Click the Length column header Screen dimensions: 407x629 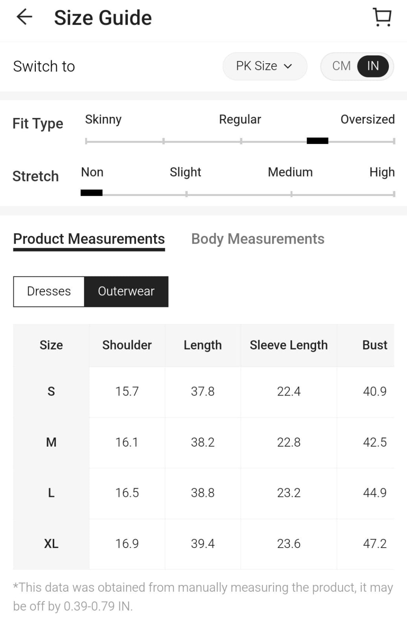click(203, 345)
